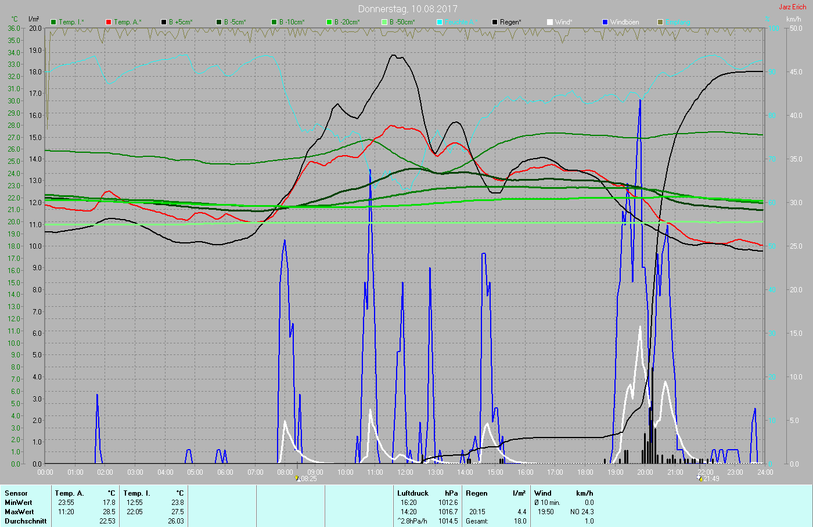Click the 19:50 wind maximum time
Screen dimensions: 813x527
click(x=545, y=512)
